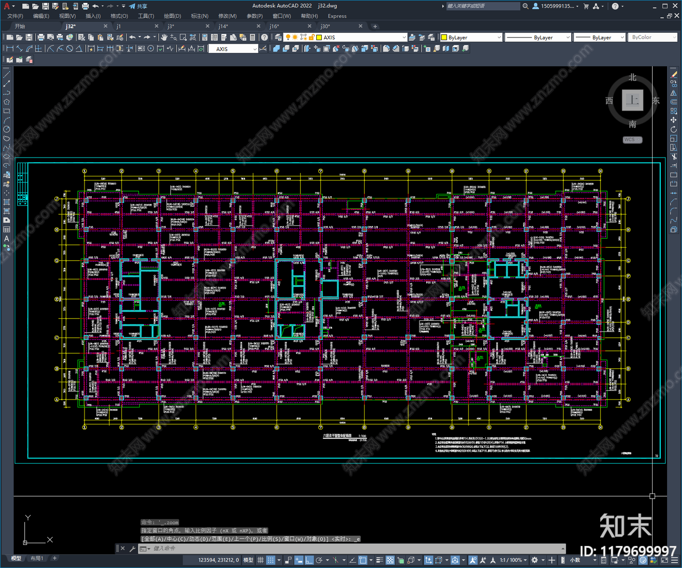Toggle ortho mode in status bar
Image resolution: width=682 pixels, height=568 pixels.
click(x=309, y=560)
